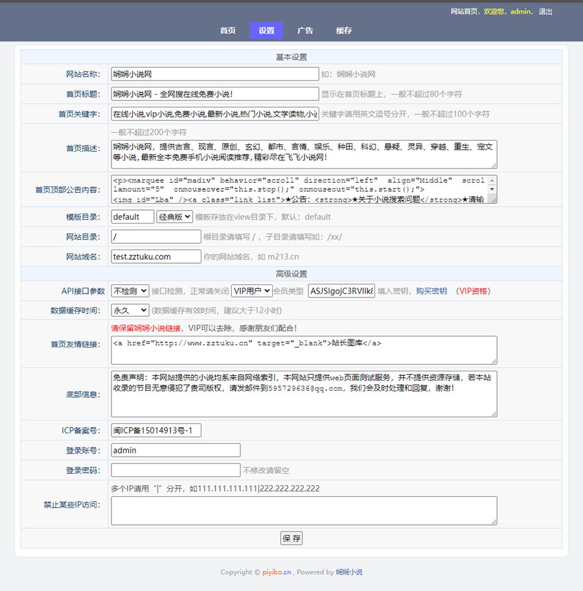Viewport: 583px width, 591px height.
Task: Click the 购买密钥 link
Action: (431, 292)
